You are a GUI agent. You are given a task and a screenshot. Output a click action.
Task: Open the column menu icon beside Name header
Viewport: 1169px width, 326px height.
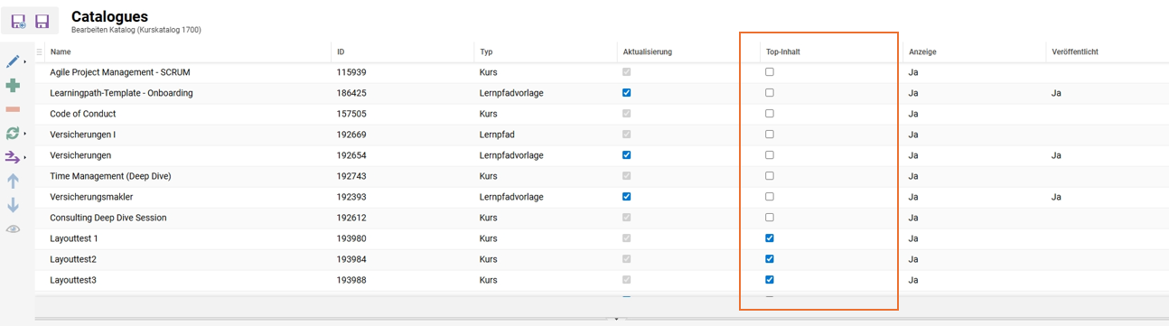(x=39, y=52)
